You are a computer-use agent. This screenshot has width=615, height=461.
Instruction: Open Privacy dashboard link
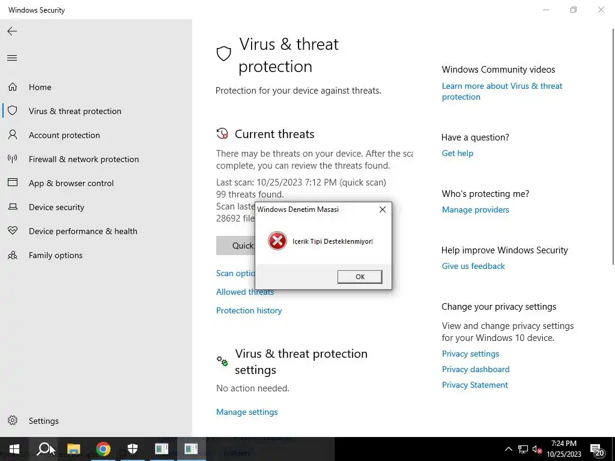(x=476, y=369)
